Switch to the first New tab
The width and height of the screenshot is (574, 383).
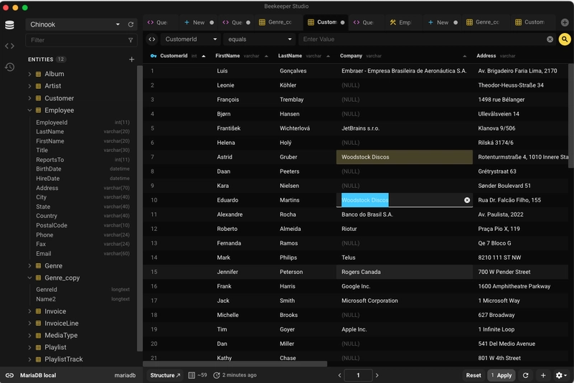[x=198, y=22]
